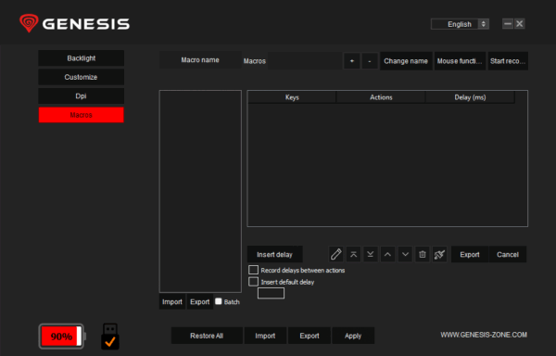Click the pencil edit action icon
Viewport: 556px width, 356px height.
(335, 254)
